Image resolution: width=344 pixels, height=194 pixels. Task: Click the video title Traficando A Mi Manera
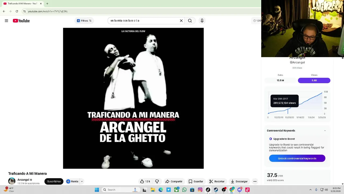click(27, 174)
